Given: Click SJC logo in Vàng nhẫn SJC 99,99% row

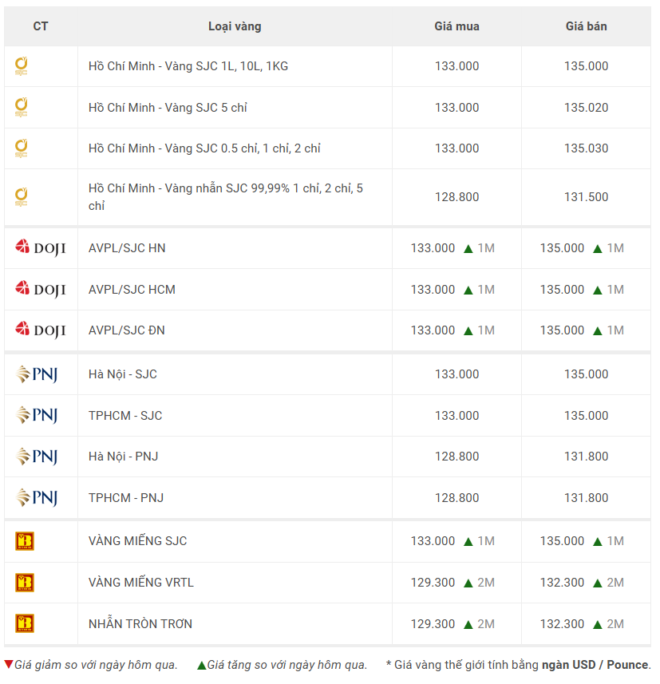Looking at the screenshot, I should tap(21, 196).
